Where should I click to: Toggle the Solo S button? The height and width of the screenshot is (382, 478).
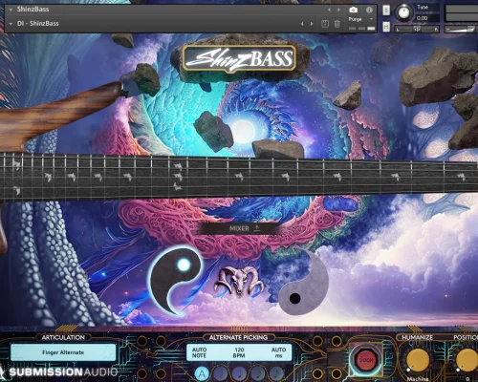(386, 11)
